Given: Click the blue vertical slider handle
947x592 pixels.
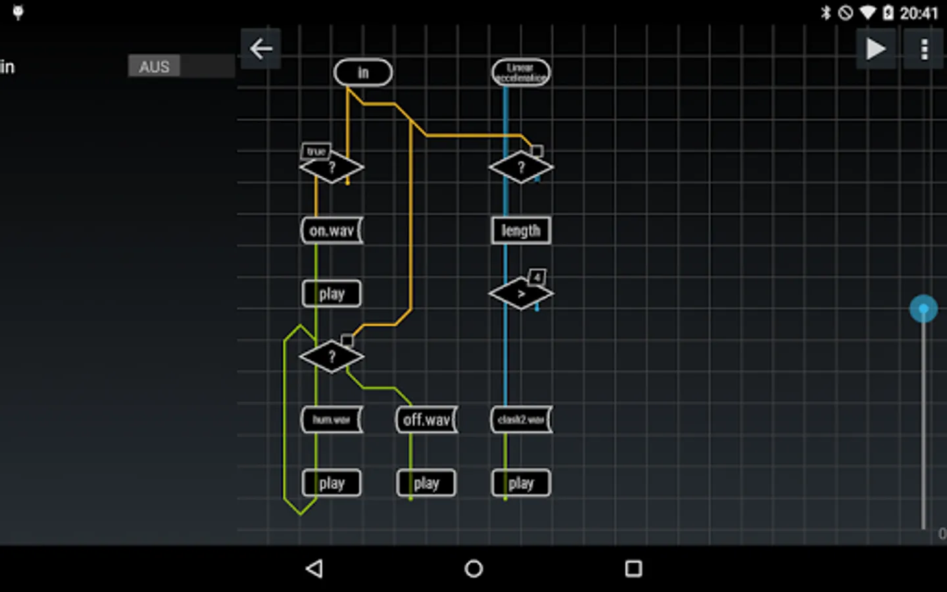Looking at the screenshot, I should click(923, 308).
